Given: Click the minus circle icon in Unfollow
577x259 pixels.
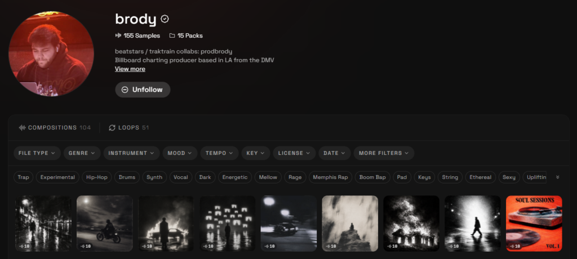Looking at the screenshot, I should (125, 90).
